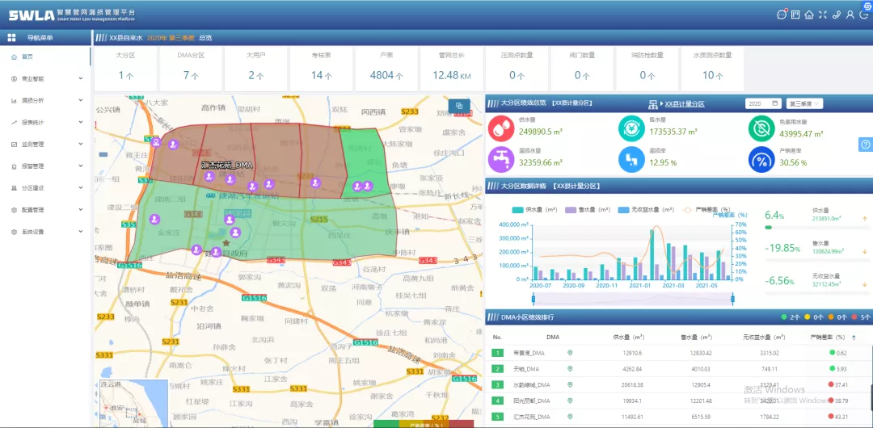Click right handle of chart zoom slider
Screen dimensions: 873x428
point(732,300)
